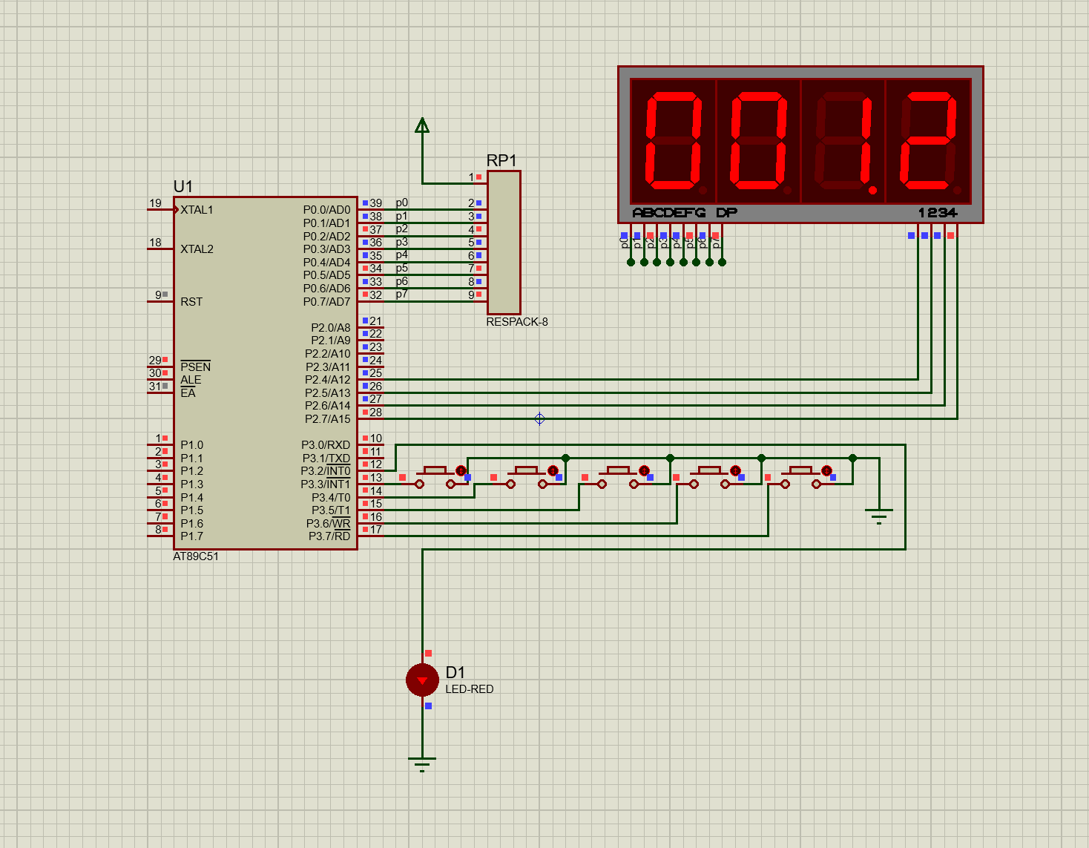Viewport: 1089px width, 848px height.
Task: Click the D1 reference label
Action: (x=455, y=672)
